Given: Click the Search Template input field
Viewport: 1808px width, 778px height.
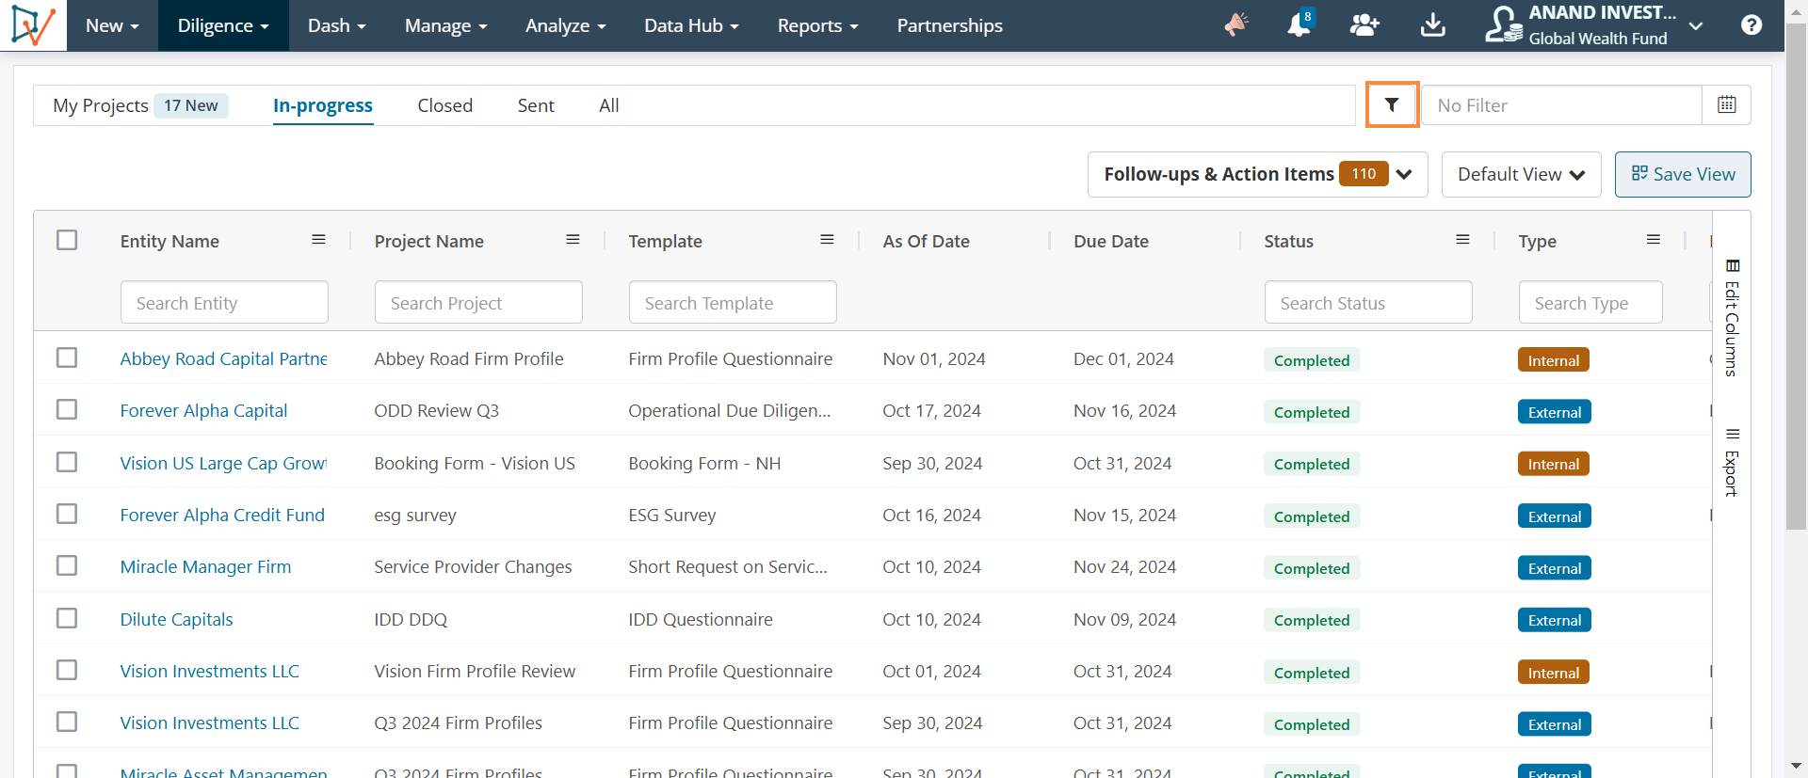Looking at the screenshot, I should [733, 302].
